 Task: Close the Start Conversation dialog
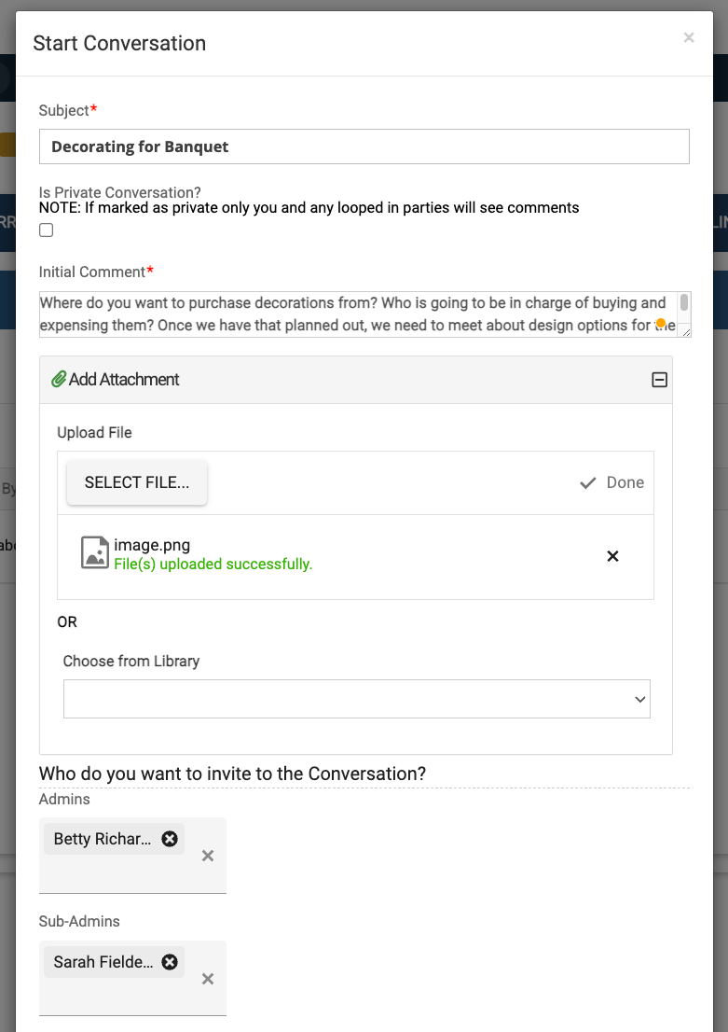pos(689,38)
